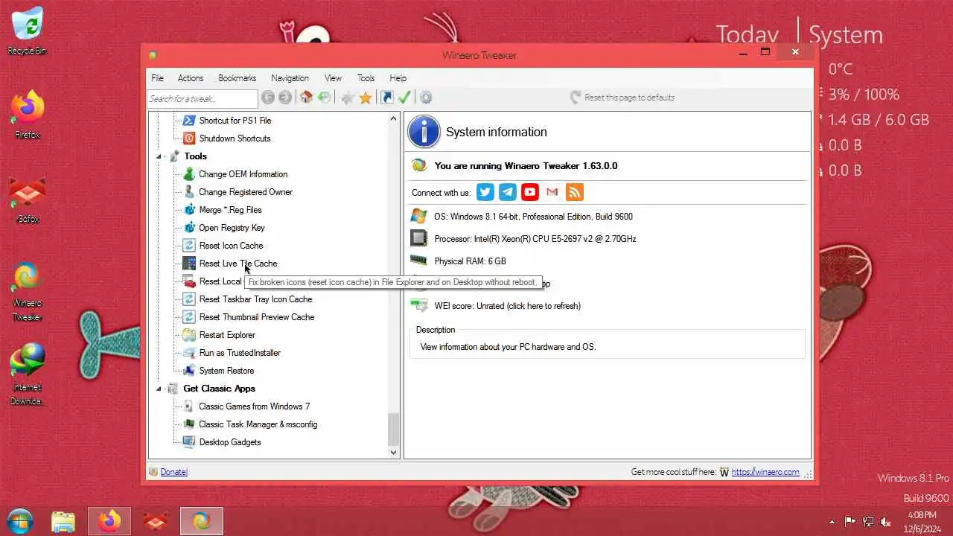Click the Desktop Gadgets tree icon
Viewport: 953px width, 536px height.
(189, 442)
